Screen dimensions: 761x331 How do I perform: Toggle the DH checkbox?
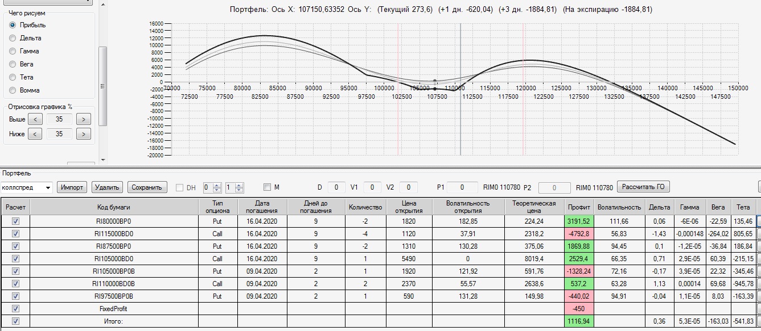pyautogui.click(x=180, y=187)
